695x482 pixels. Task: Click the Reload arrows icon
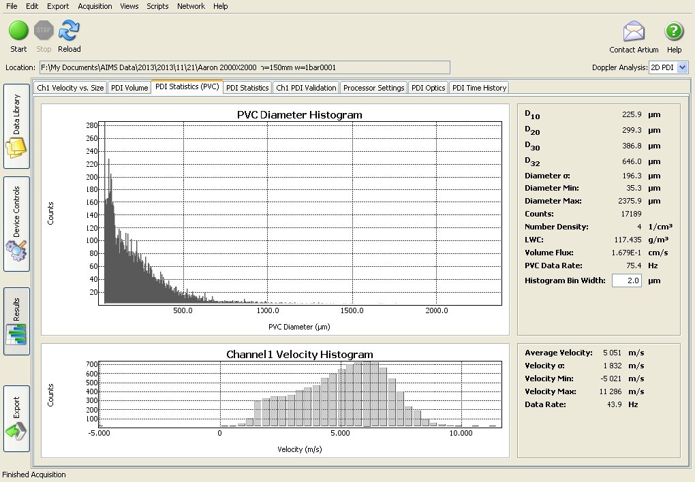[69, 31]
